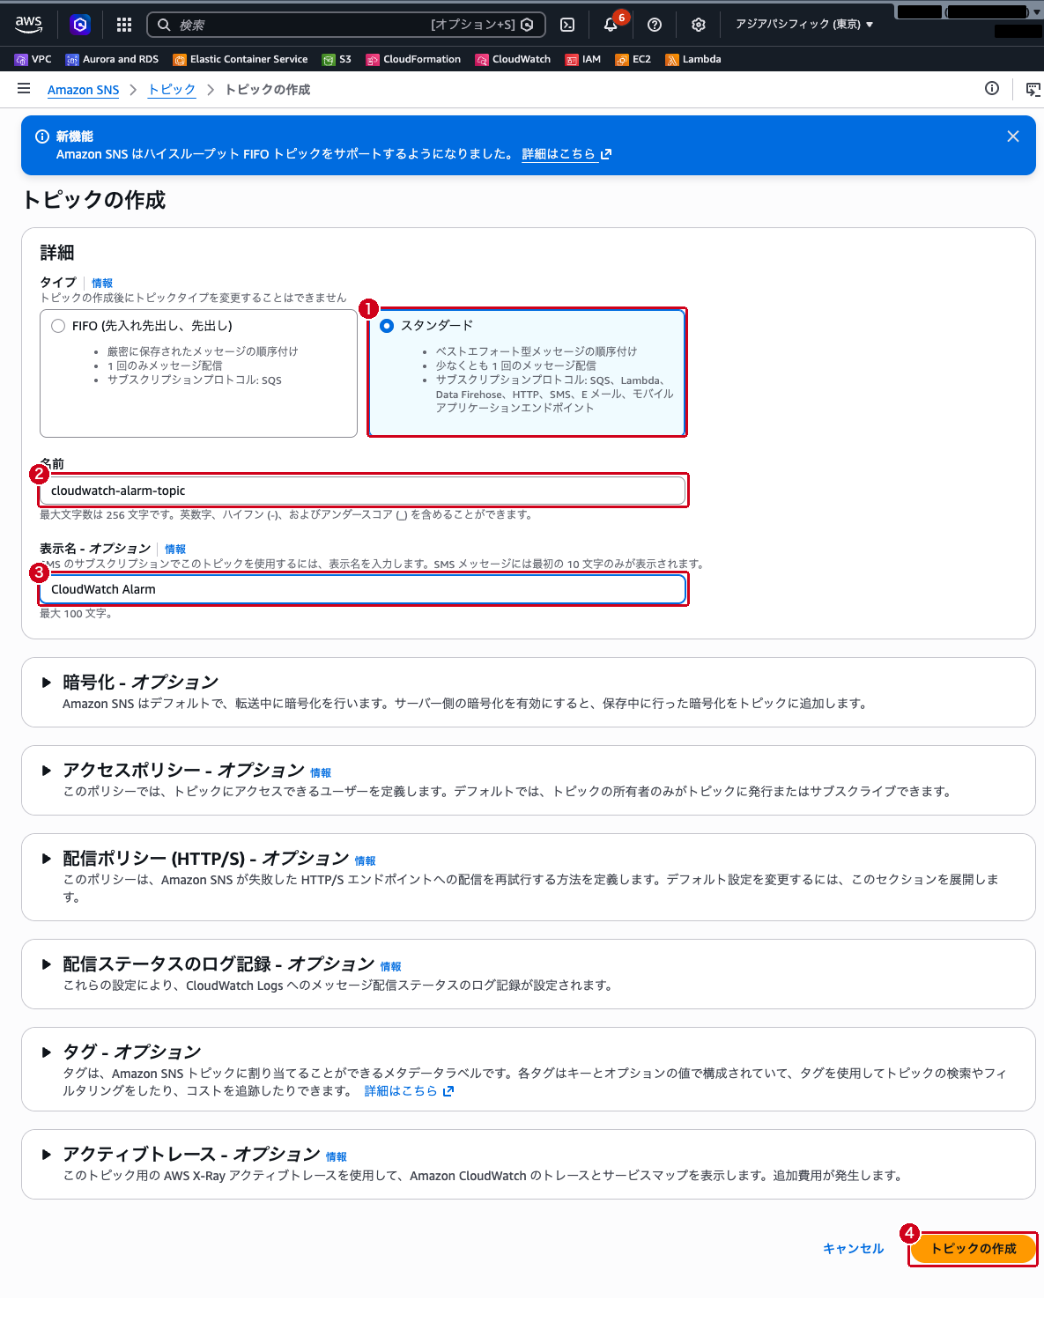This screenshot has width=1044, height=1329.
Task: Open the tutorials panel icon at top right
Action: click(x=1033, y=89)
